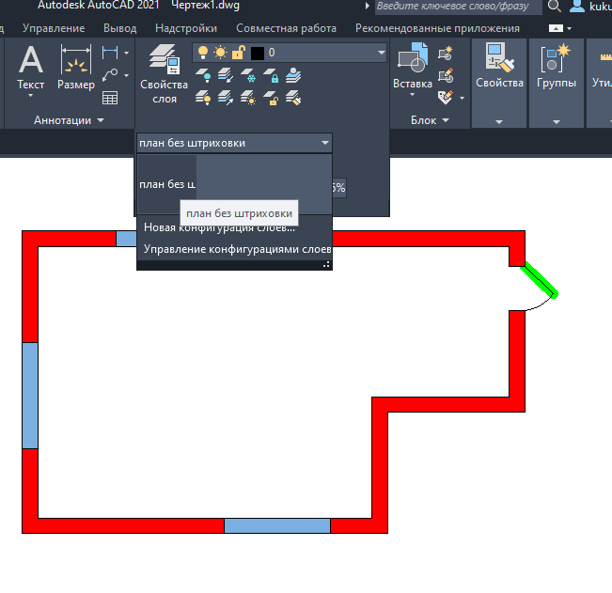Screen dimensions: 612x593
Task: Click the Block Editor pencil icon
Action: (x=446, y=75)
